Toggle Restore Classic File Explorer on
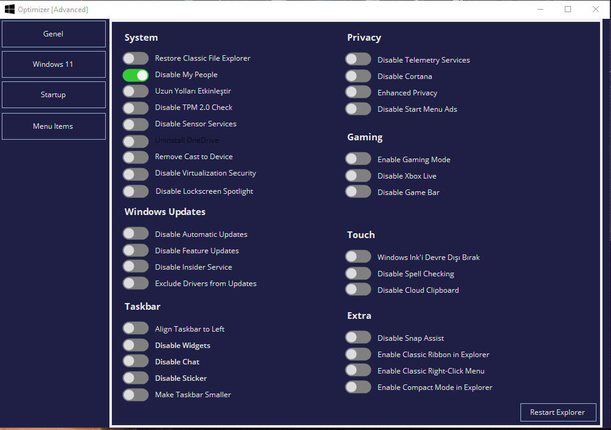Image resolution: width=611 pixels, height=430 pixels. 136,58
